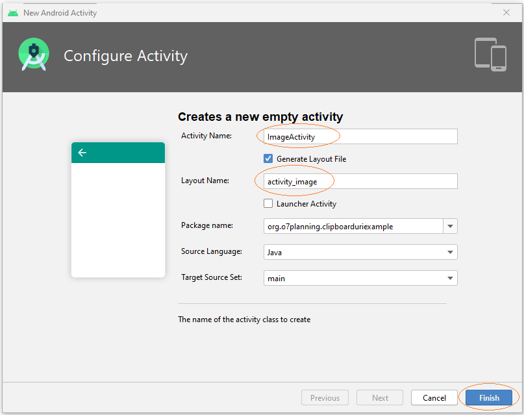The height and width of the screenshot is (415, 524).
Task: Close the New Android Activity dialog
Action: click(x=506, y=12)
